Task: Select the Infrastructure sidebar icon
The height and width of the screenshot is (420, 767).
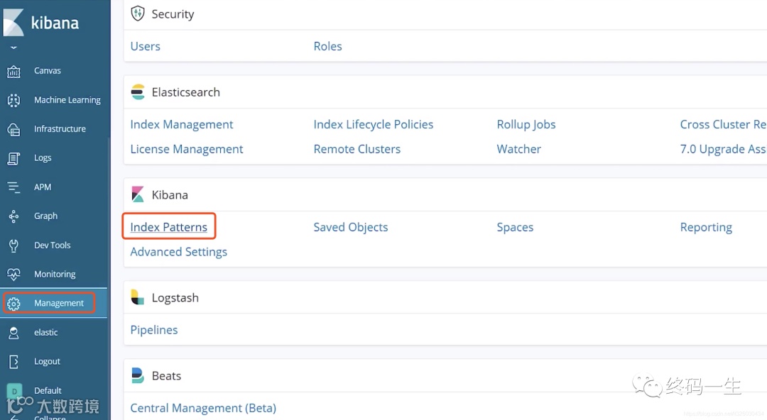Action: [13, 130]
